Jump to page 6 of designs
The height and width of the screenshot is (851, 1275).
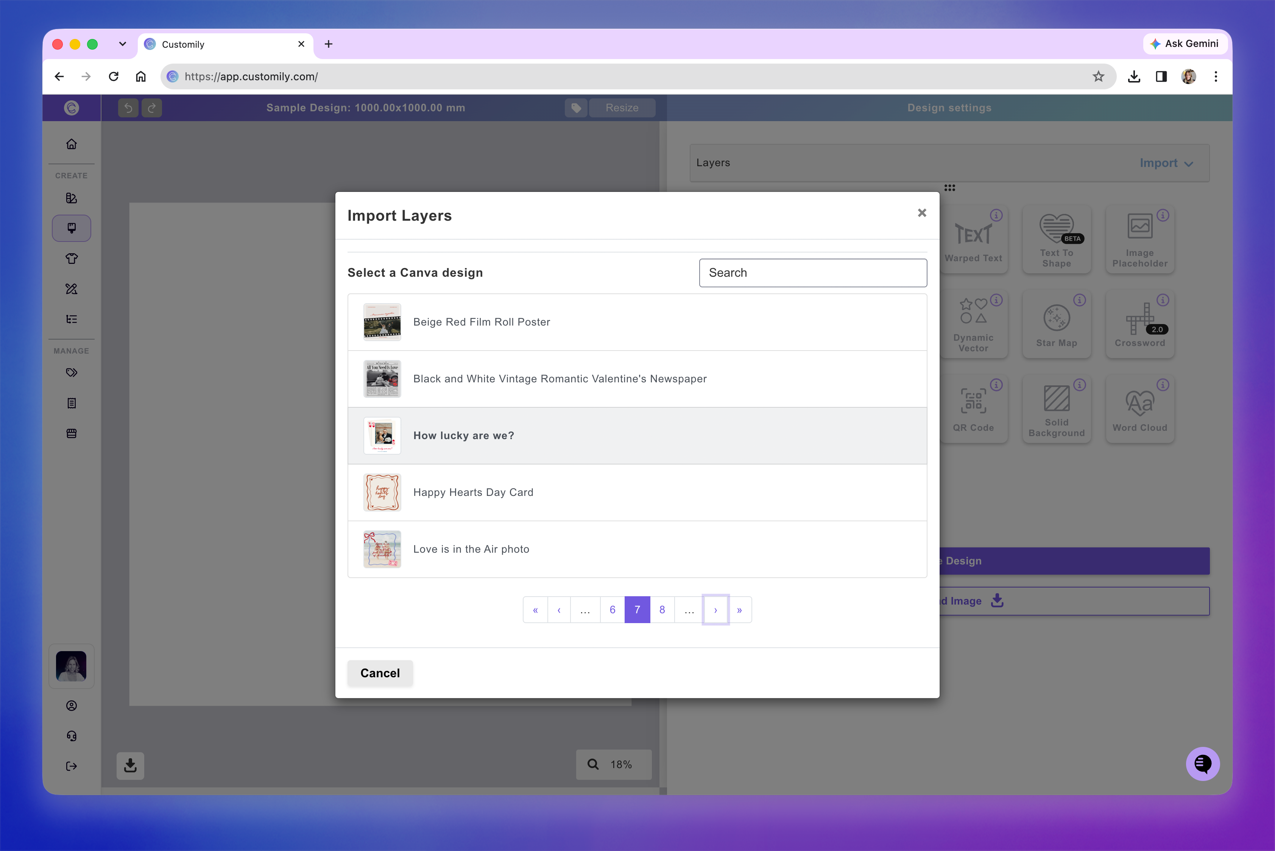pos(612,610)
